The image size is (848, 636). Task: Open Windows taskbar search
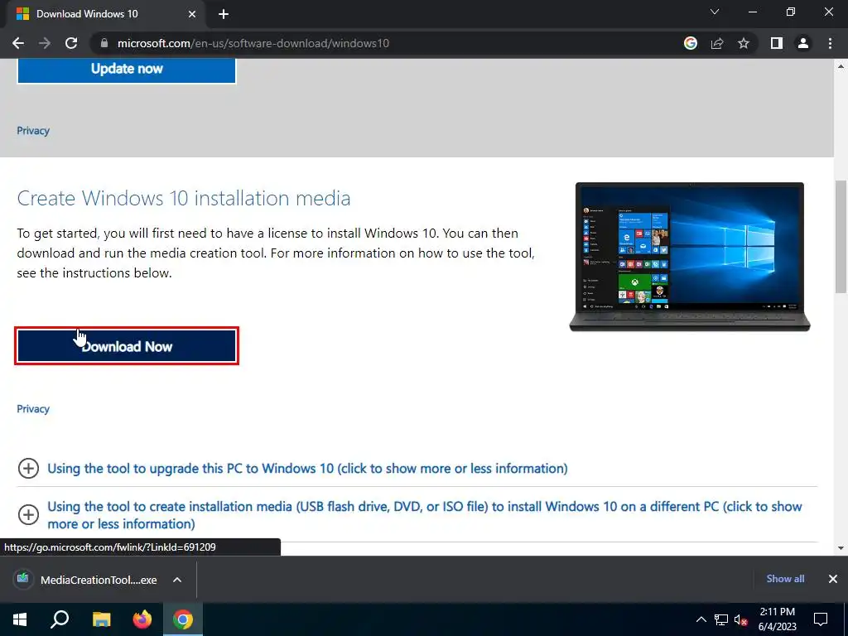60,619
